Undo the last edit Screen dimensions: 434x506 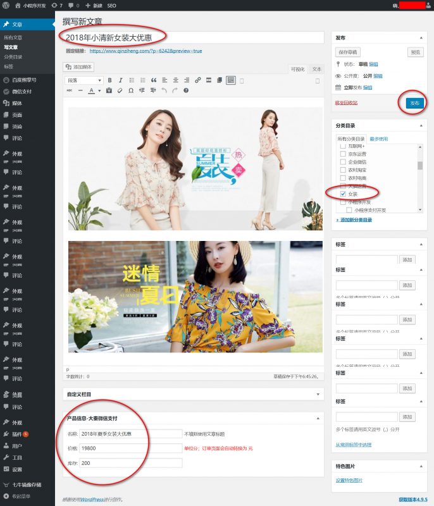(x=164, y=90)
